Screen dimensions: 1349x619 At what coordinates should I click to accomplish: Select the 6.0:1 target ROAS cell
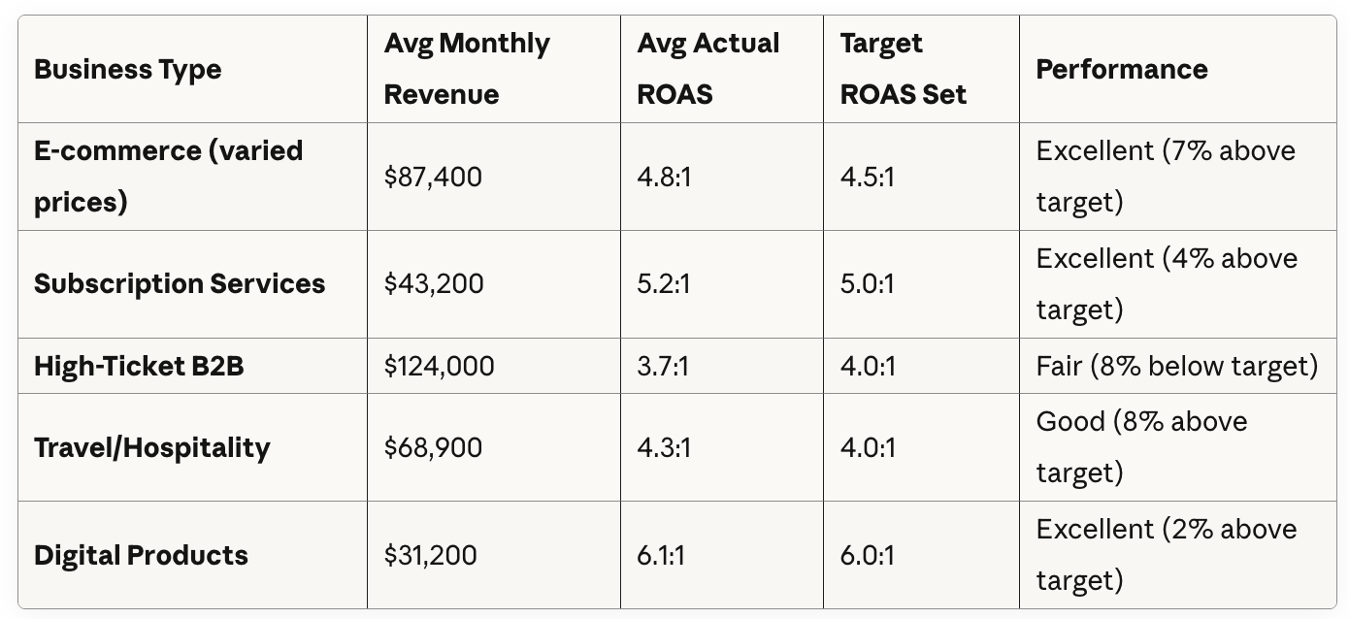tap(868, 555)
